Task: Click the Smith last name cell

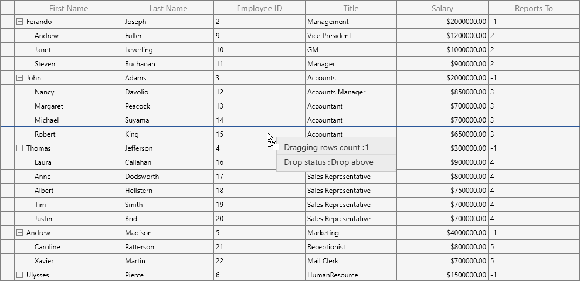Action: 168,205
